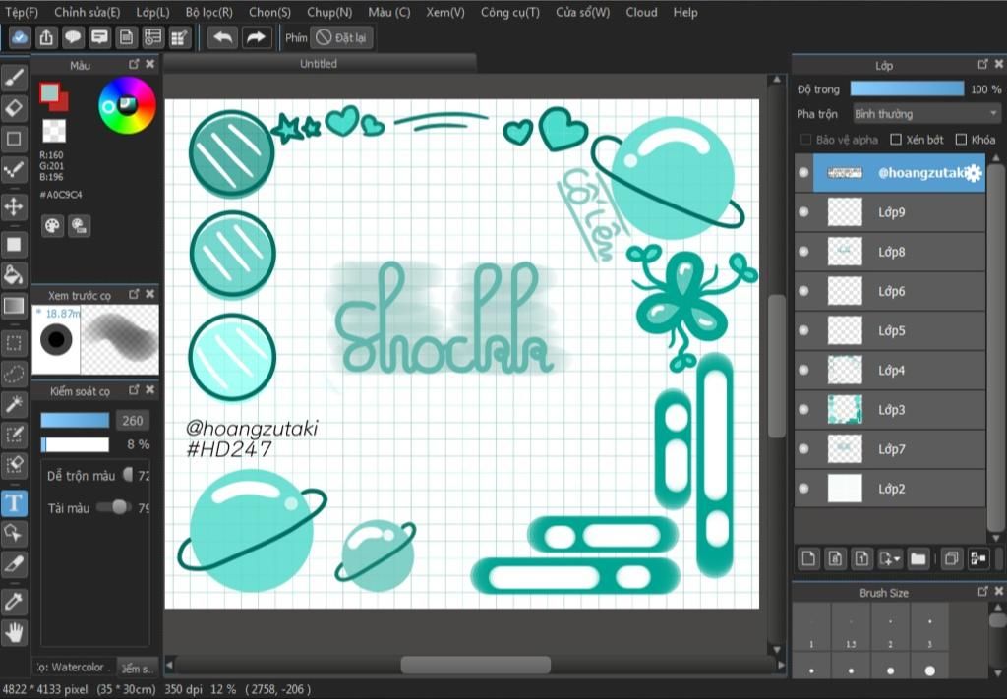
Task: Click the Đặt lại button
Action: pyautogui.click(x=341, y=38)
